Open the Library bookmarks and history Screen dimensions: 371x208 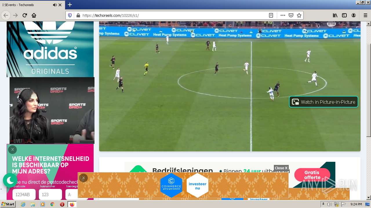[x=335, y=15]
